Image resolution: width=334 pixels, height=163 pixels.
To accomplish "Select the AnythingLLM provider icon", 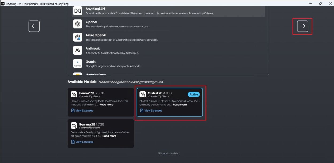I will tap(78, 11).
